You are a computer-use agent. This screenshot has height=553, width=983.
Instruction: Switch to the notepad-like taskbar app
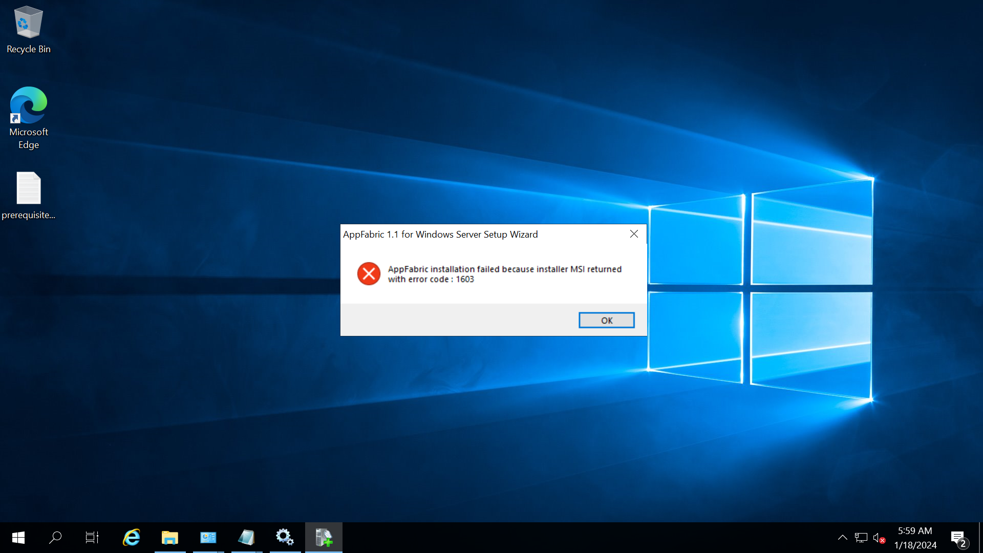point(247,538)
